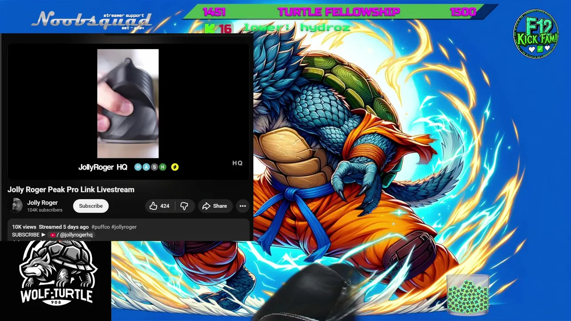Click the 'Streamed 5 days ago' text
This screenshot has height=321, width=571.
pos(64,227)
